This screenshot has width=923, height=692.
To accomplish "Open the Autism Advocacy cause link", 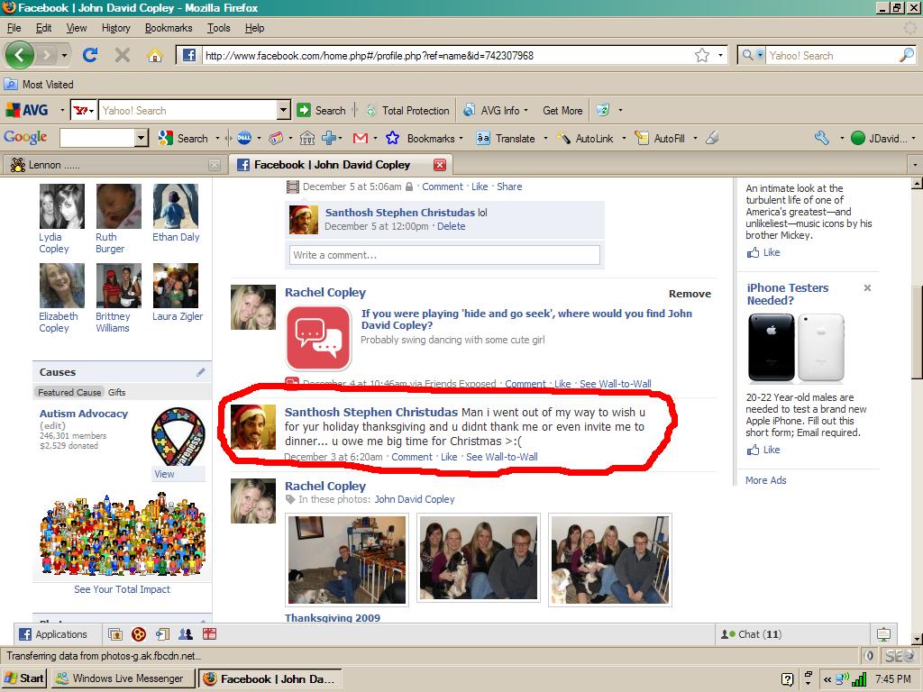I will point(84,414).
